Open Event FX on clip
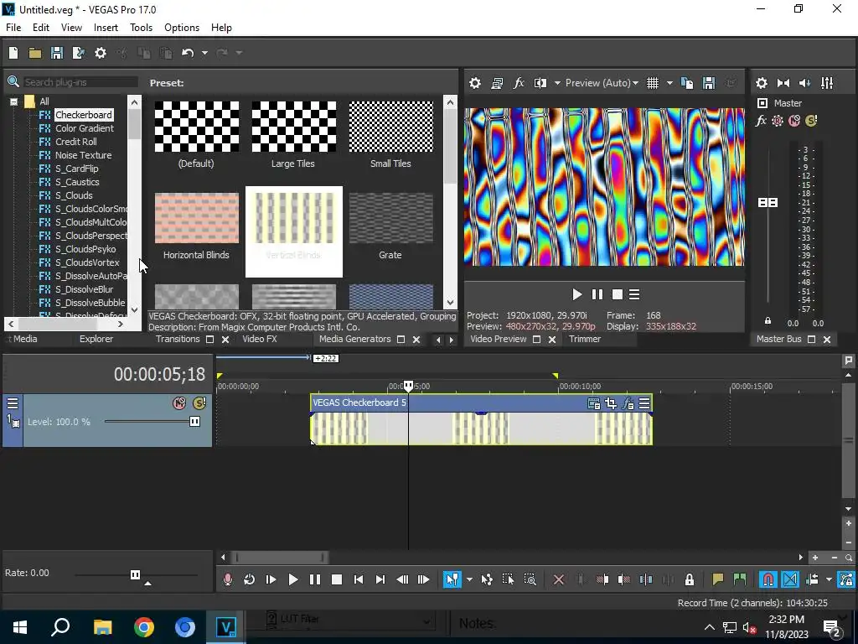The height and width of the screenshot is (644, 858). coord(628,404)
